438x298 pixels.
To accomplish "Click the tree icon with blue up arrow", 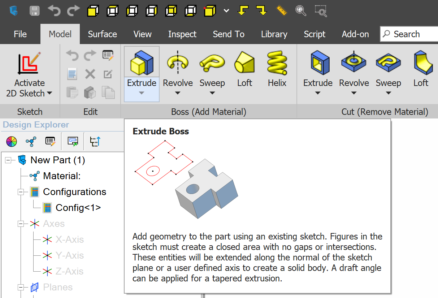I will [x=95, y=142].
